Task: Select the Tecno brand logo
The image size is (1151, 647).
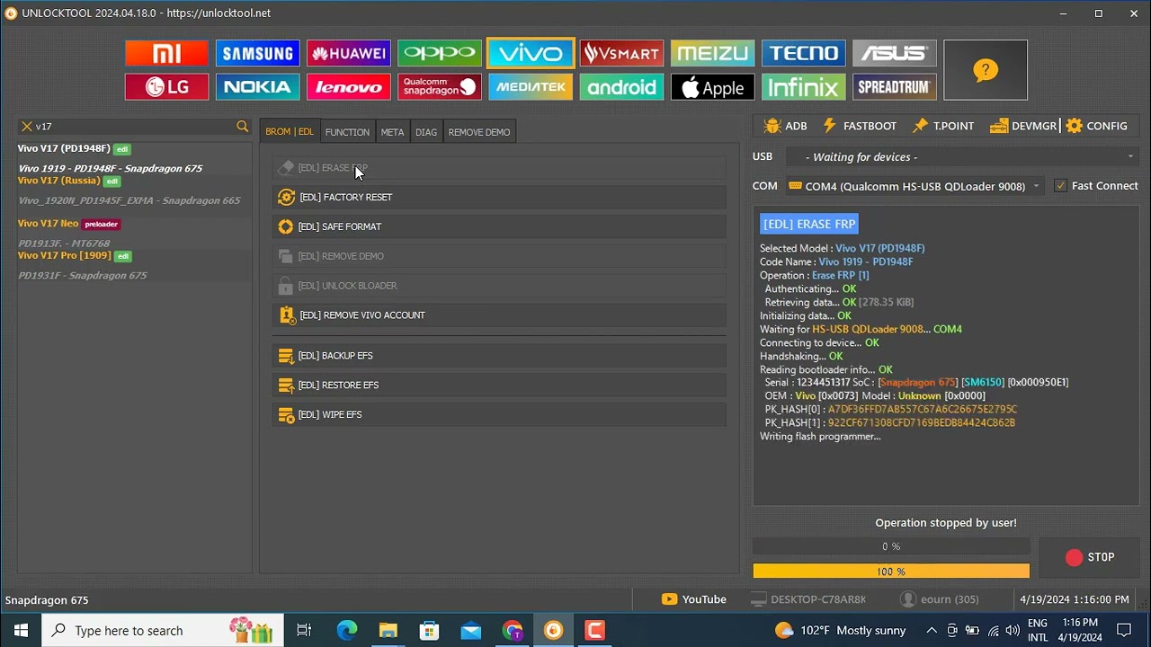Action: 803,53
